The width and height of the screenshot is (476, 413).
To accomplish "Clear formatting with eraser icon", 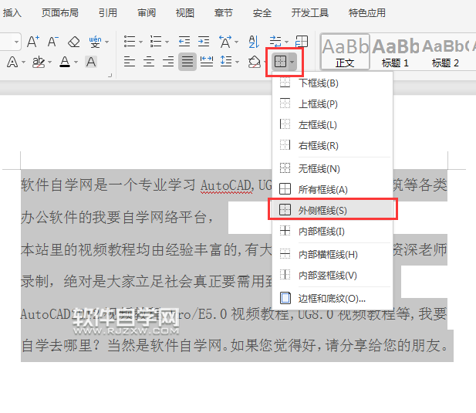I will point(74,42).
